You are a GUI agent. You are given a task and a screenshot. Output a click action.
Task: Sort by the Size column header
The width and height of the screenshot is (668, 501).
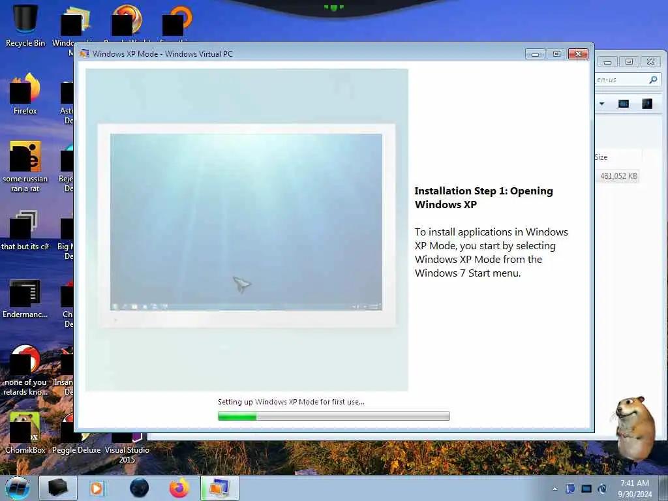(618, 157)
